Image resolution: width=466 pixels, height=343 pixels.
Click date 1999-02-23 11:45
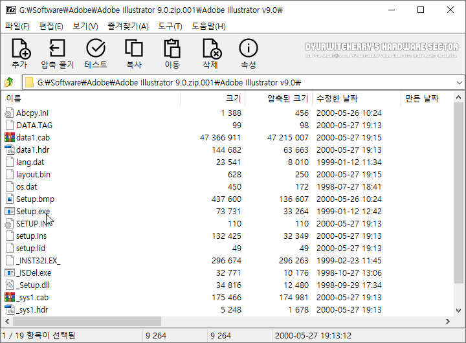(x=349, y=260)
